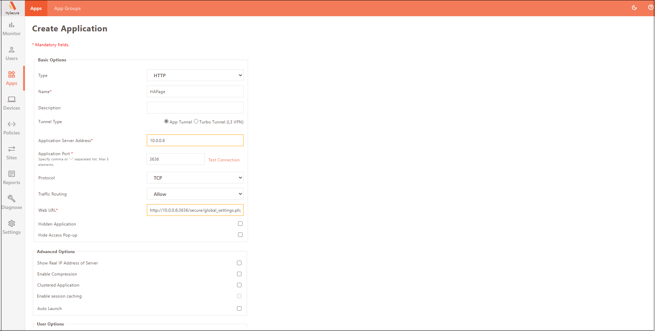Select the Apps tab in top bar
The image size is (655, 331).
pos(36,8)
